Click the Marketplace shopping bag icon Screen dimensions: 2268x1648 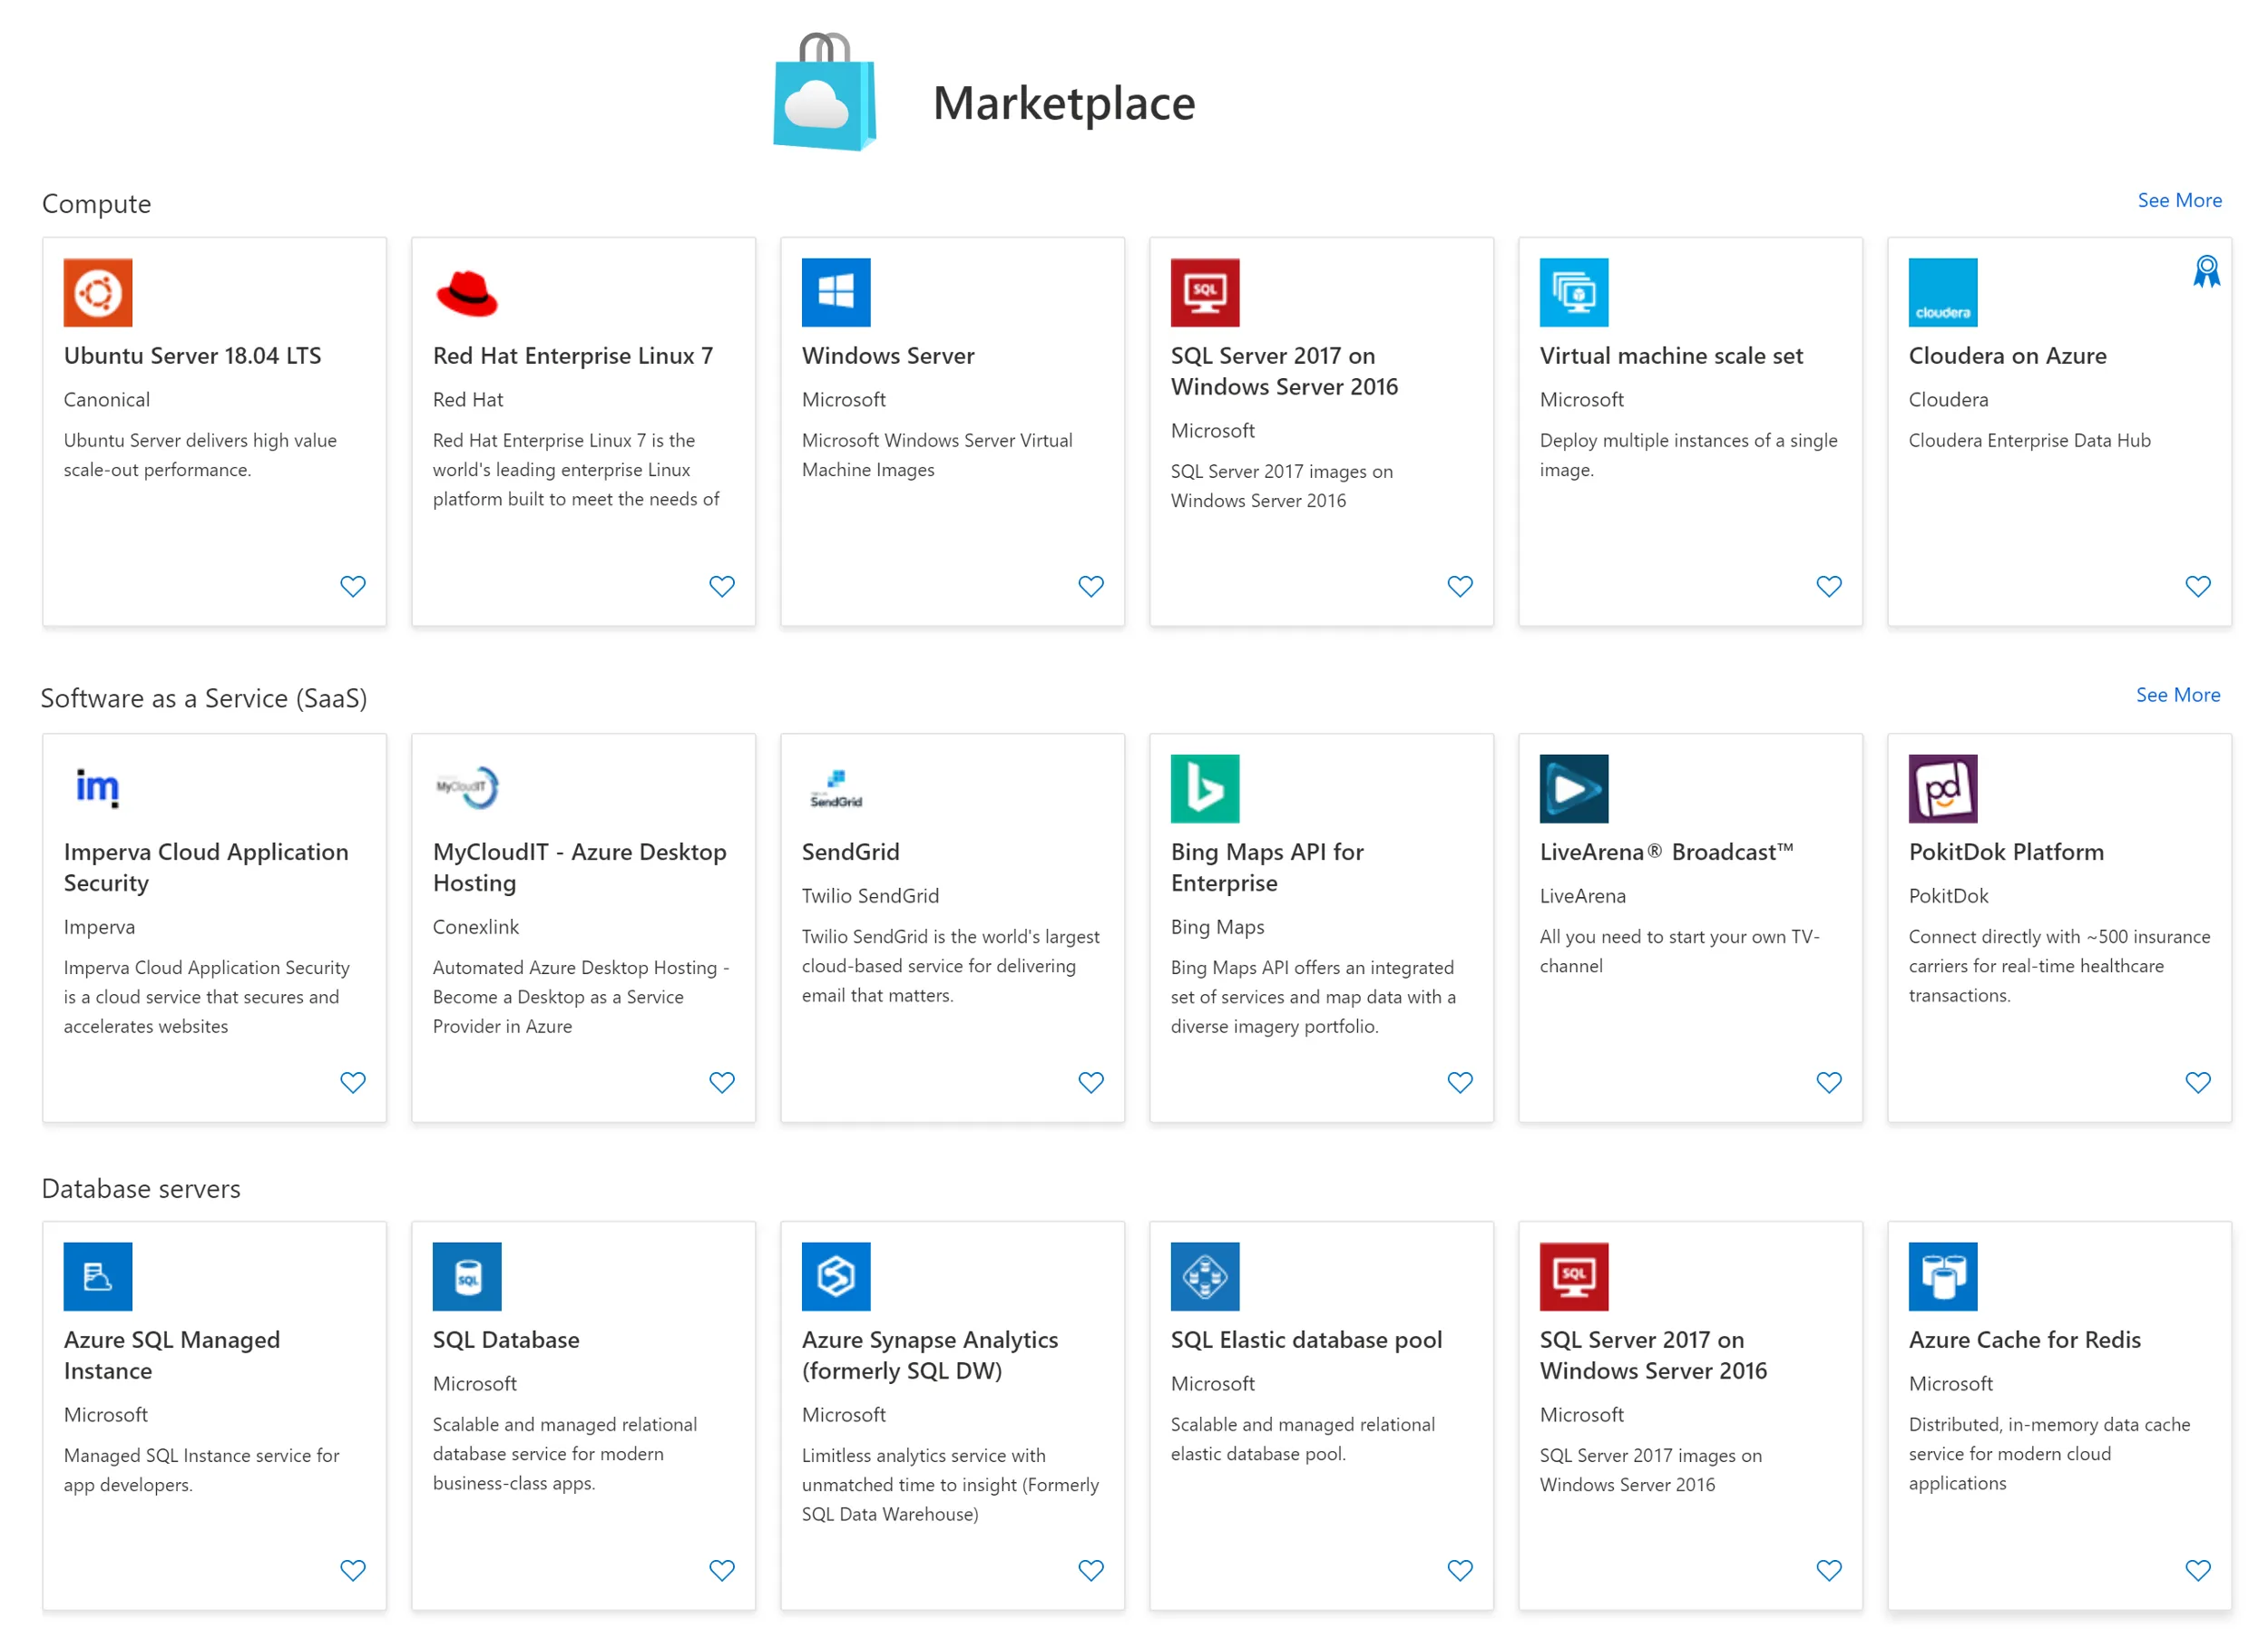click(x=825, y=92)
